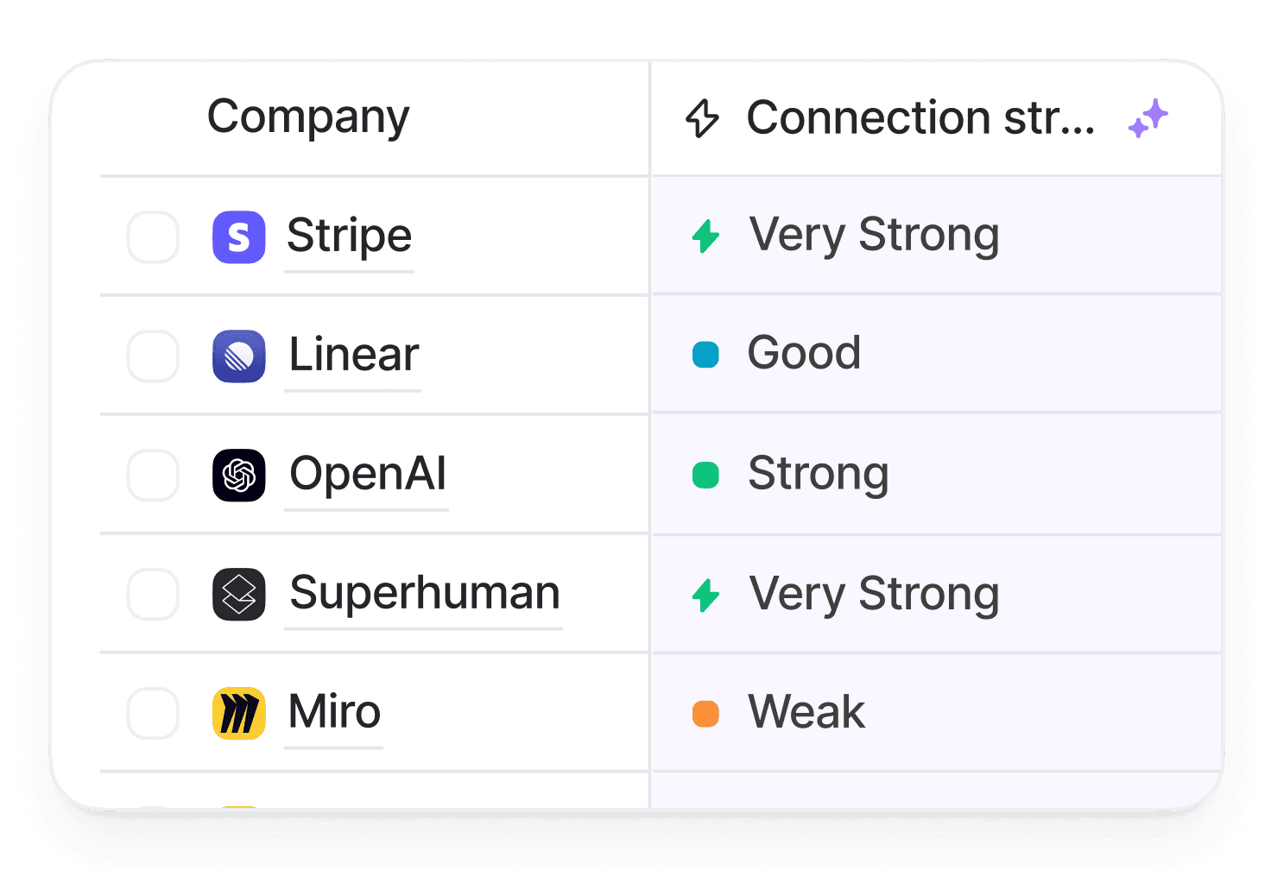
Task: Enable the checkbox for Miro
Action: [153, 713]
